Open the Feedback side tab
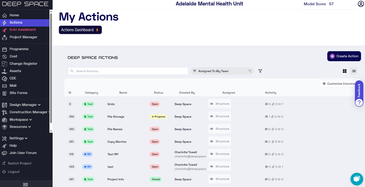 click(x=359, y=91)
